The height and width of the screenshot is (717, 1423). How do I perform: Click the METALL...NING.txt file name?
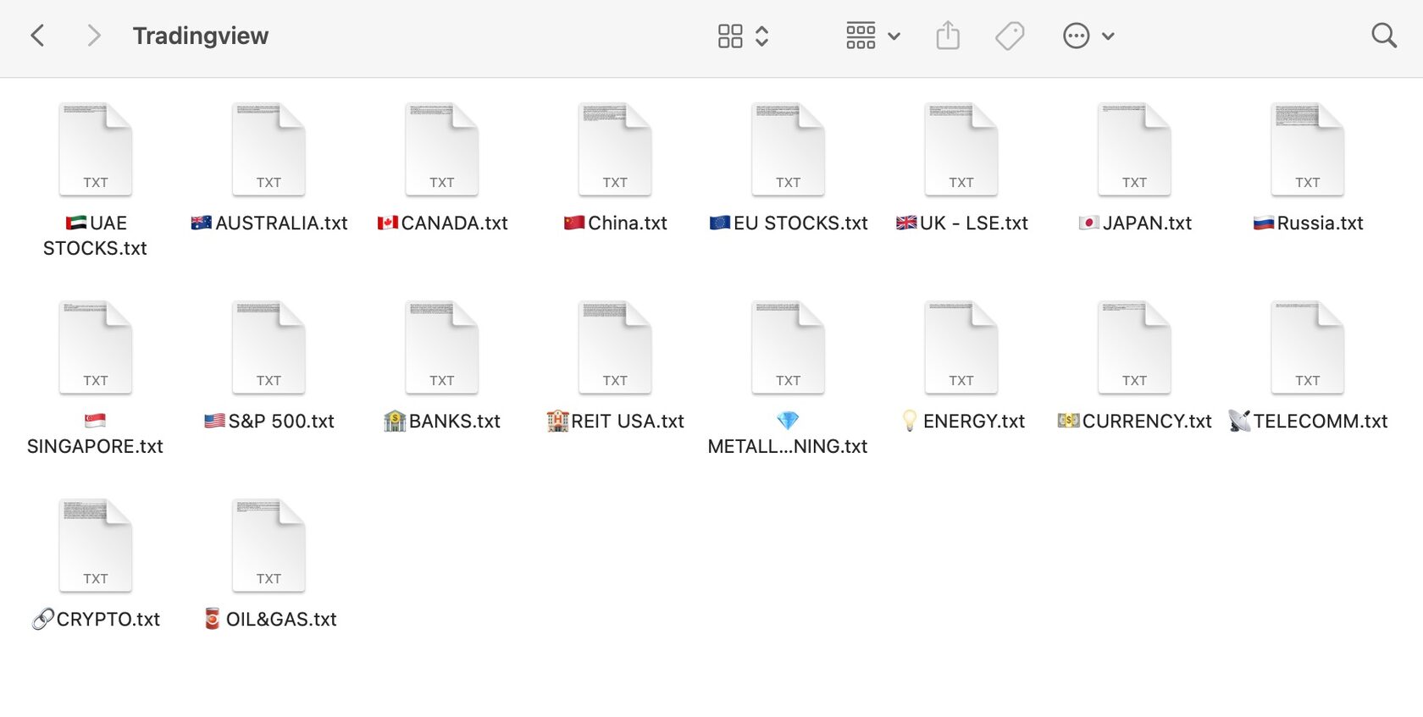click(x=788, y=433)
